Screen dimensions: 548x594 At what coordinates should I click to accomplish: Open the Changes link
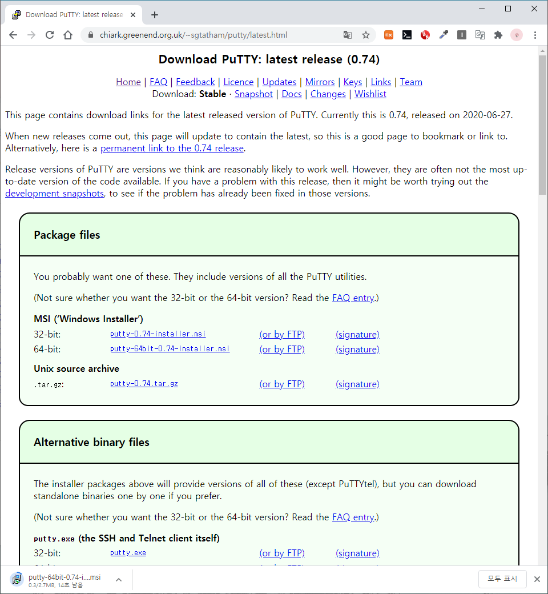pyautogui.click(x=328, y=94)
